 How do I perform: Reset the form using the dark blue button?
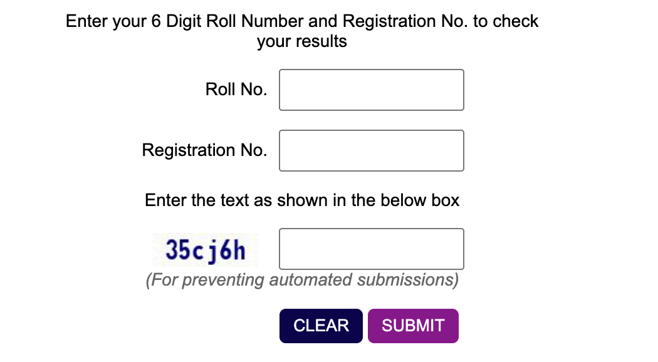point(321,326)
